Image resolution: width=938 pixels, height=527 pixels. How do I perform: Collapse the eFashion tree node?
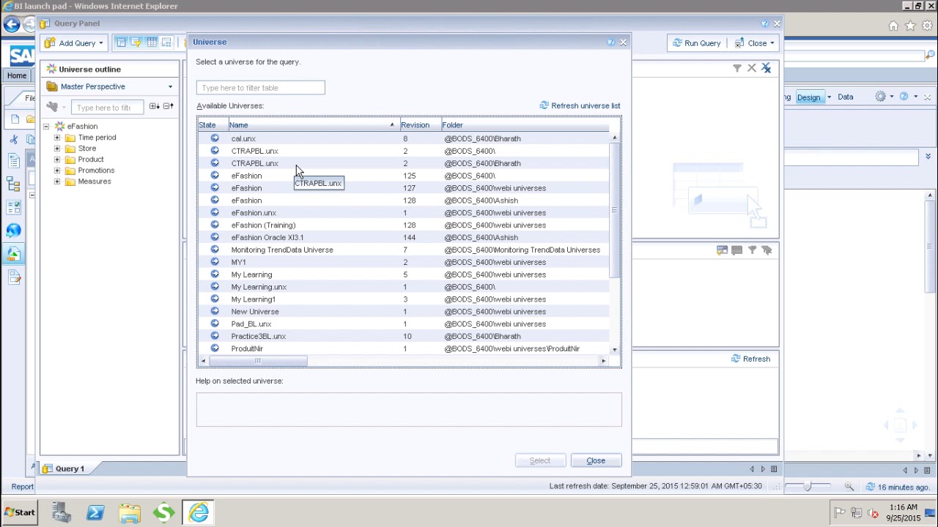[x=45, y=127]
